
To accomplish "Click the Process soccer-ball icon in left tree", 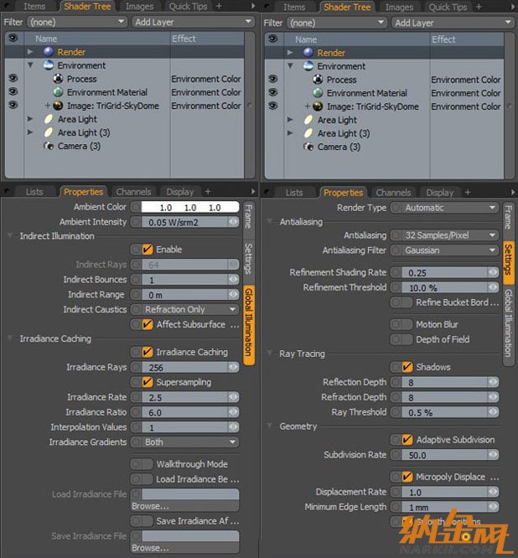I will 58,79.
